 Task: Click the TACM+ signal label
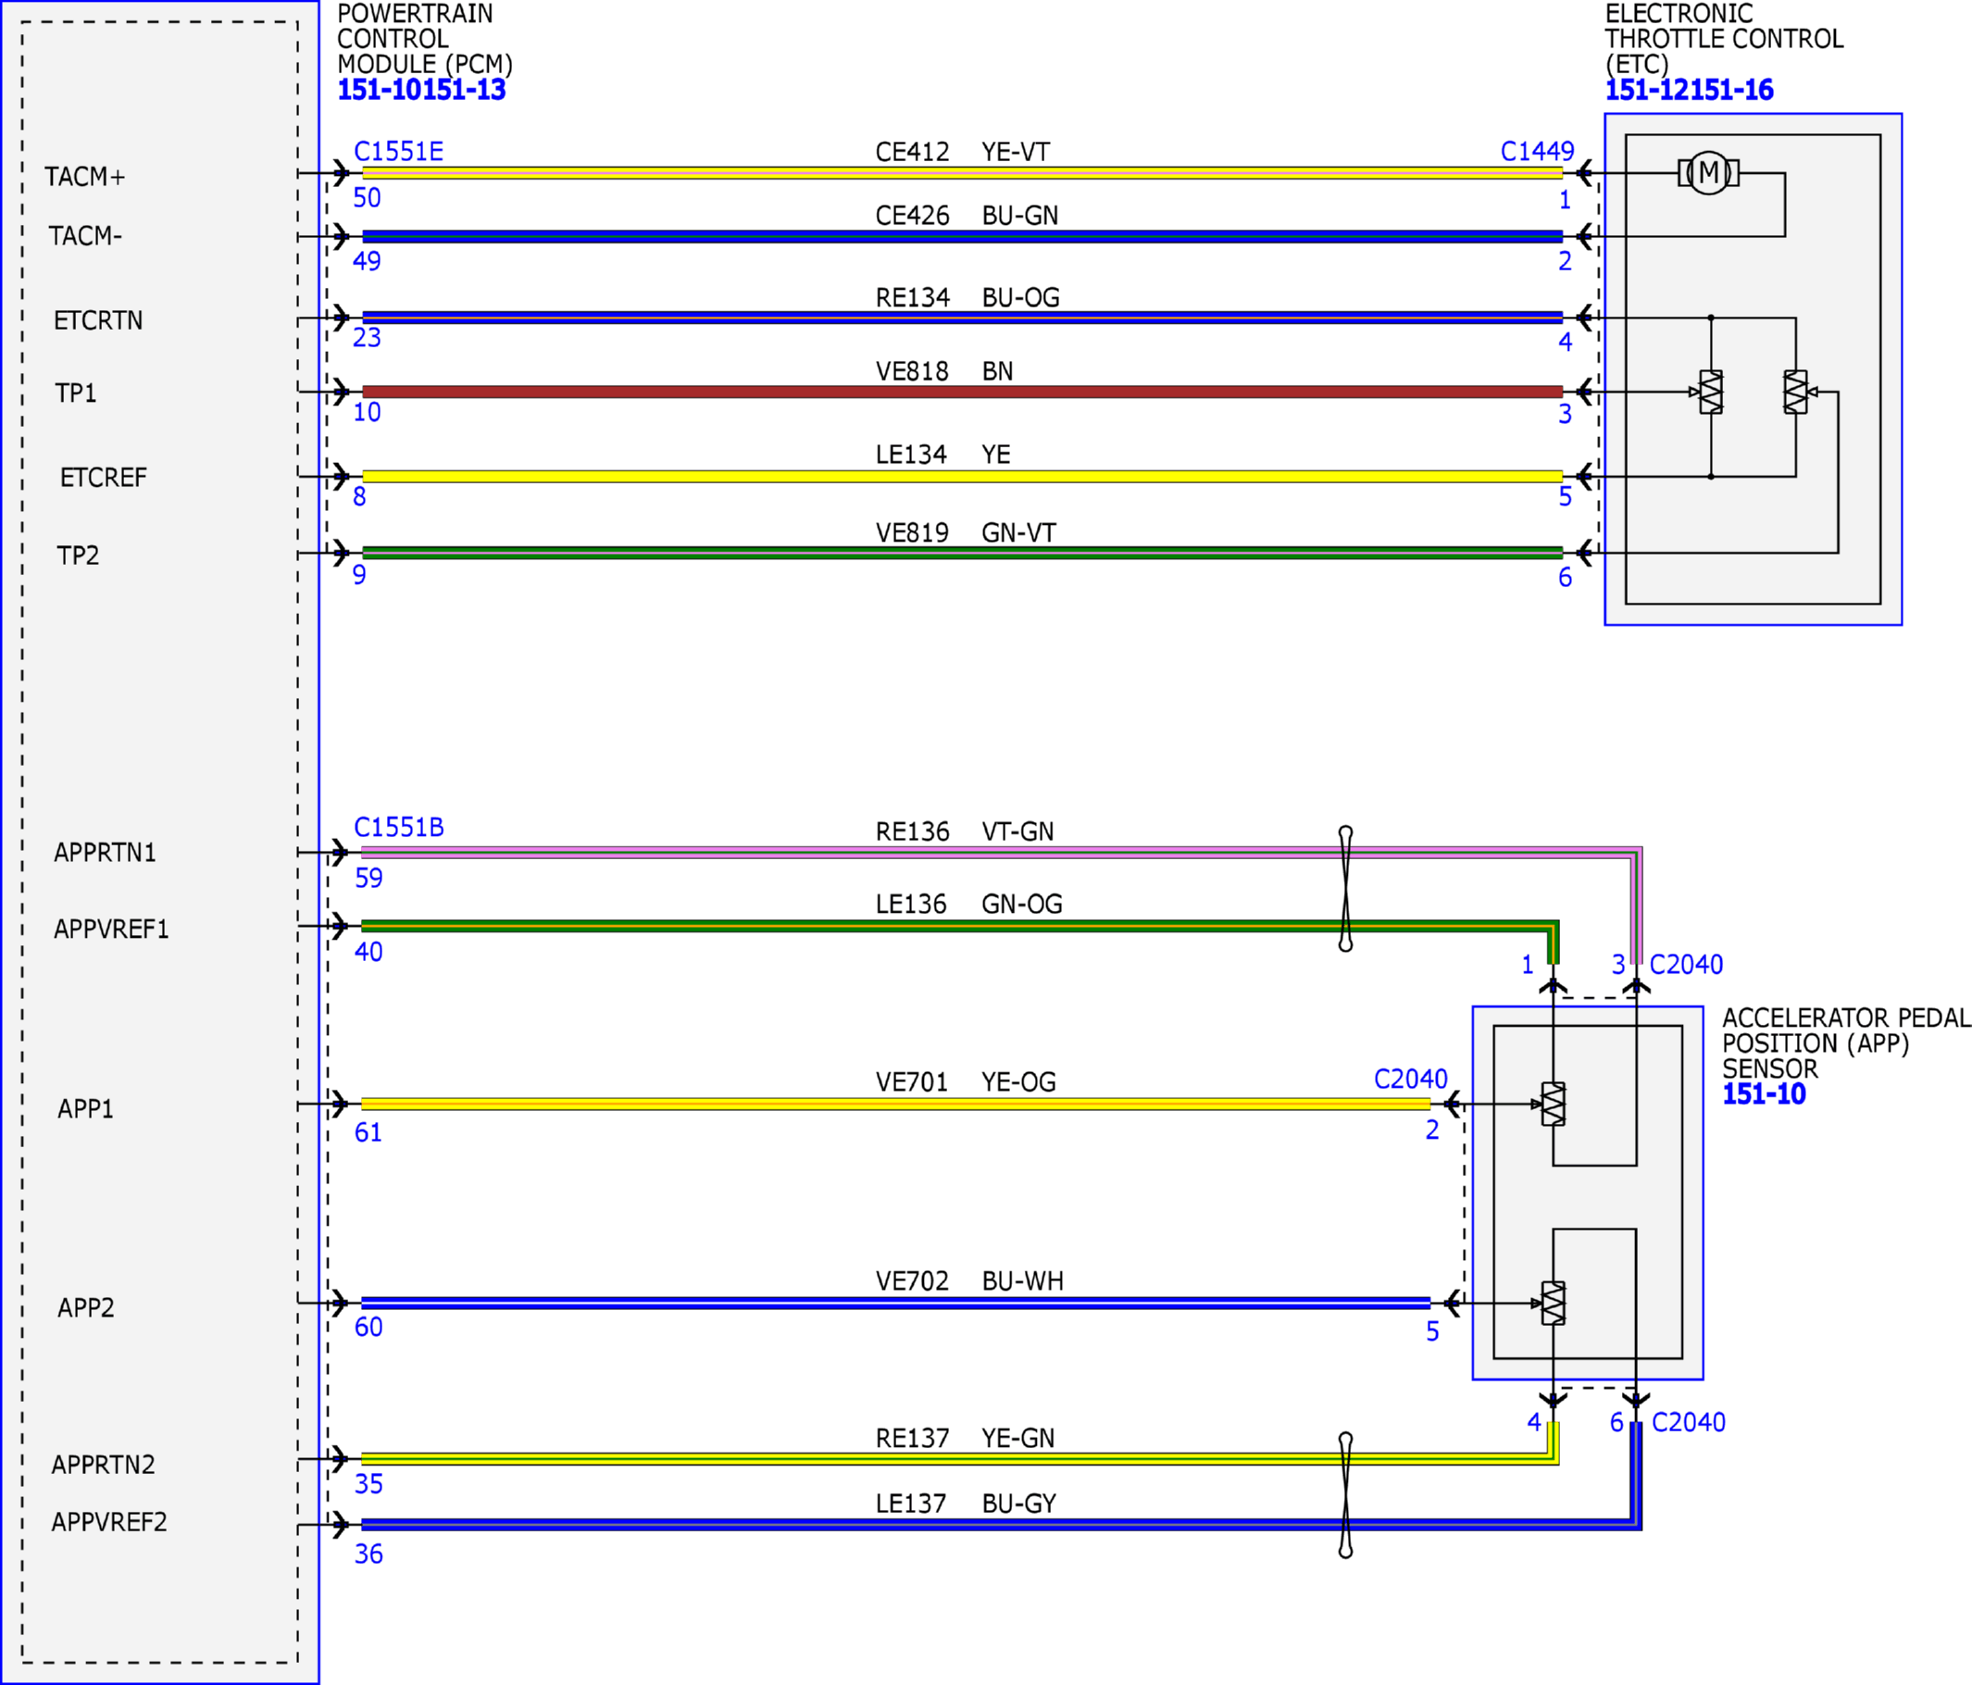point(84,177)
